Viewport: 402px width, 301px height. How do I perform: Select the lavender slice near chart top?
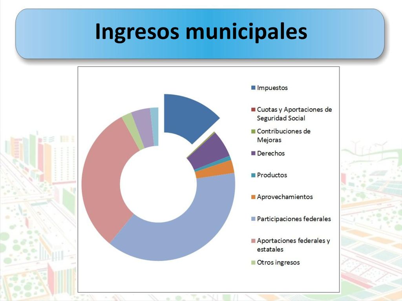144,128
